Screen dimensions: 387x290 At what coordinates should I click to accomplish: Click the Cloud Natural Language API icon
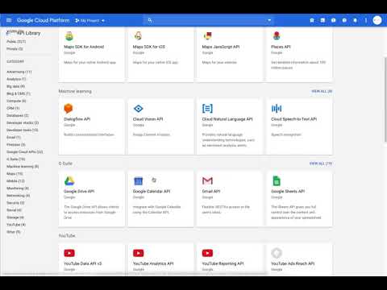click(x=207, y=109)
